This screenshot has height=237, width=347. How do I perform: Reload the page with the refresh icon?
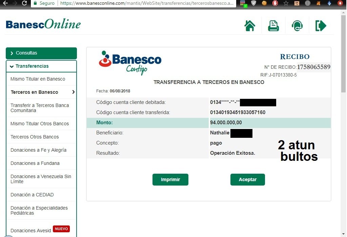tap(24, 3)
